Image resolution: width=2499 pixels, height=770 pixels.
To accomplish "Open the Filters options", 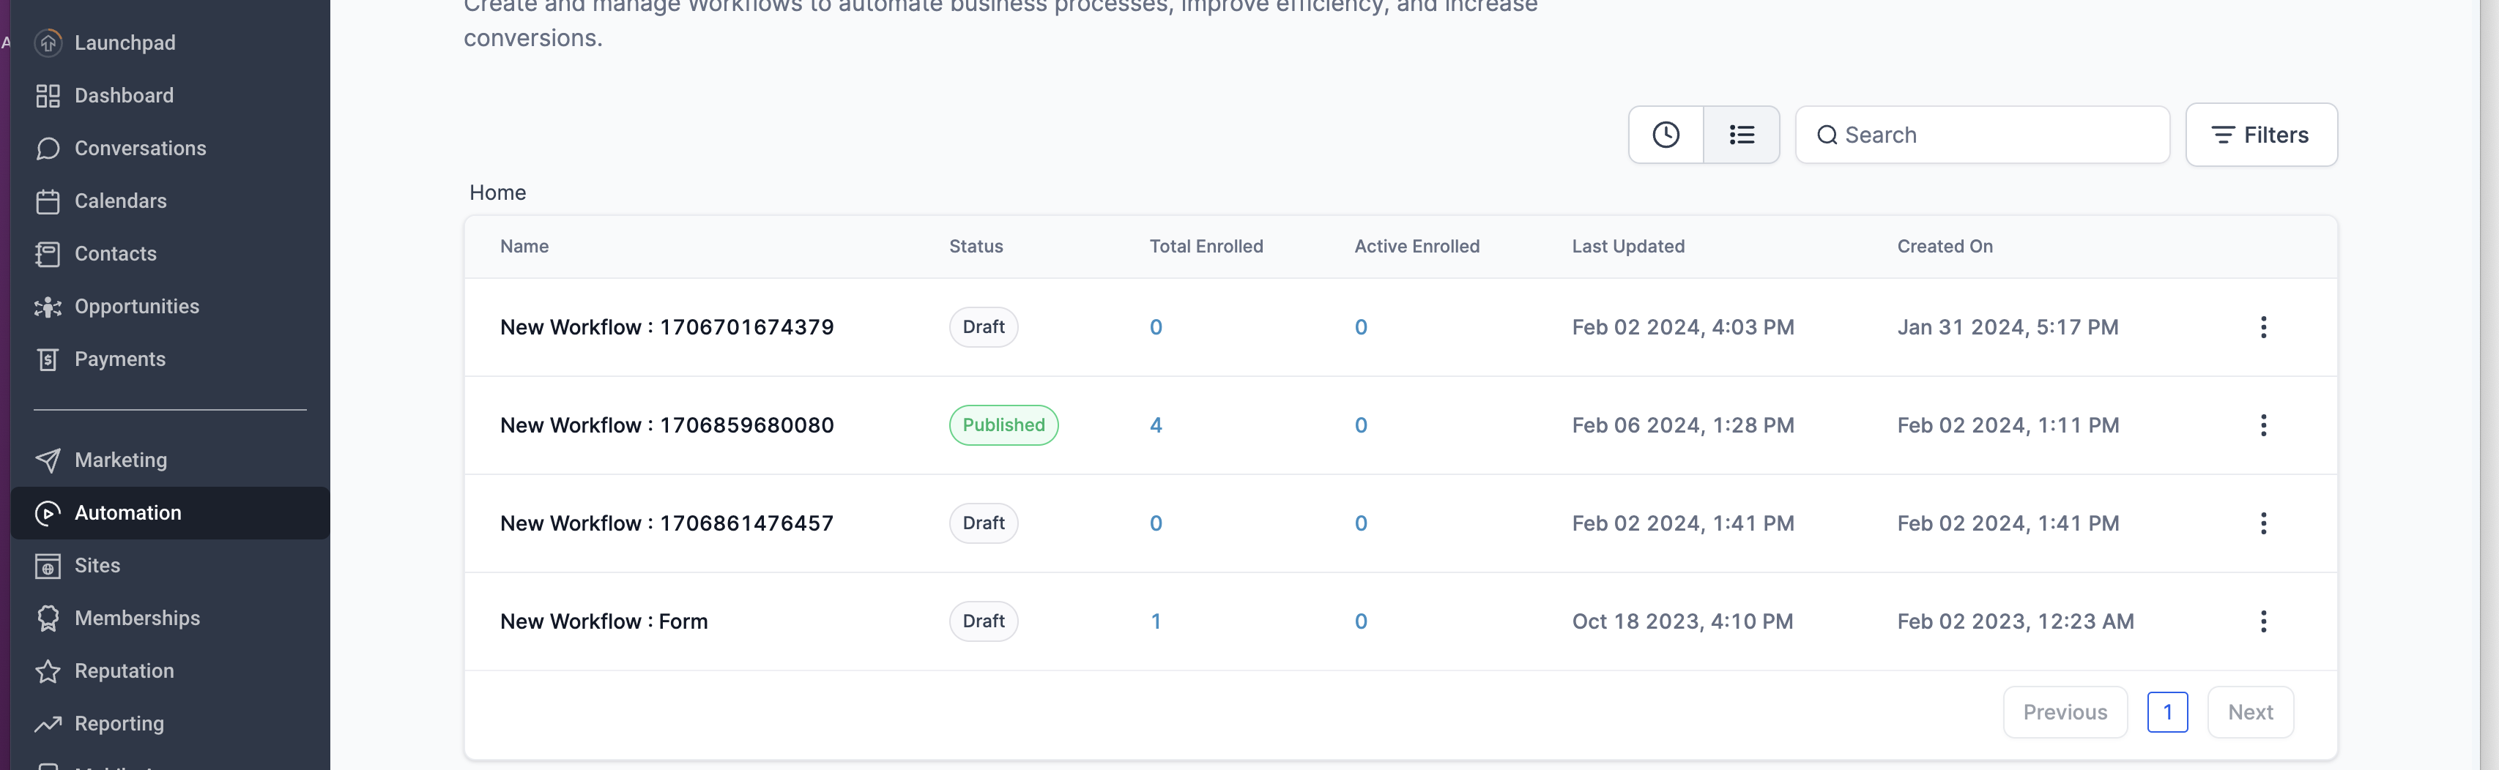I will tap(2260, 135).
